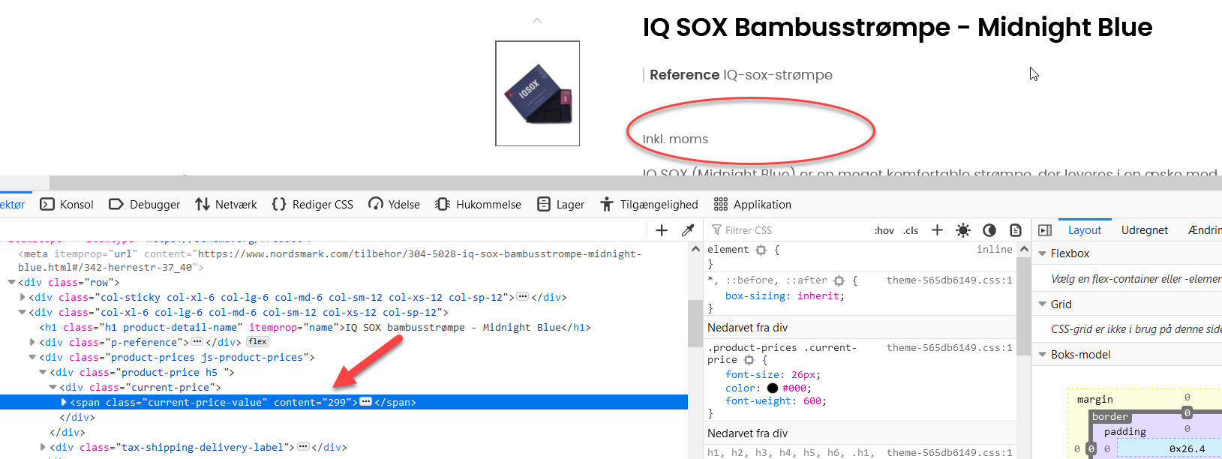Collapse the current-price div node

[x=53, y=388]
